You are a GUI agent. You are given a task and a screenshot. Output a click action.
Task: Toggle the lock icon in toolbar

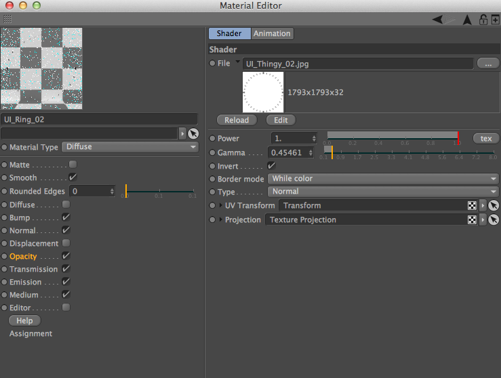point(483,20)
